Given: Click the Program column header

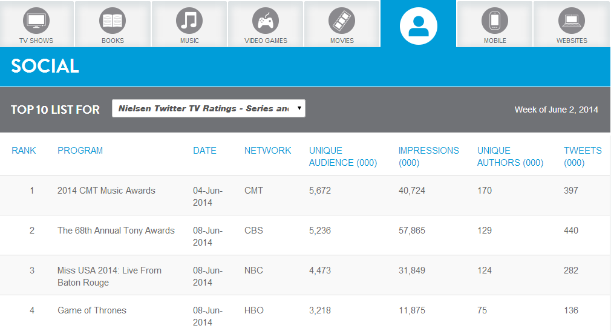Looking at the screenshot, I should tap(80, 151).
